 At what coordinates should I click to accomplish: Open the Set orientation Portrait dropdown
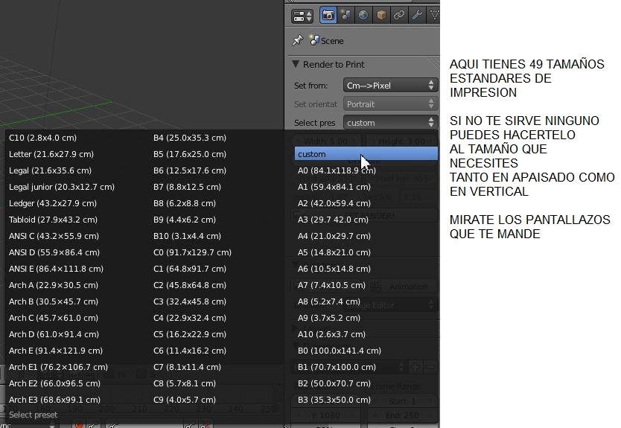[390, 103]
